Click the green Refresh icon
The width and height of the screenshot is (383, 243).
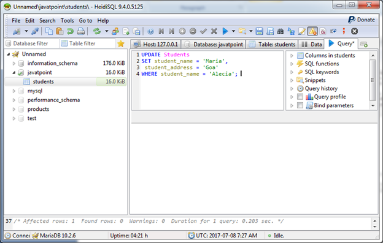click(97, 31)
